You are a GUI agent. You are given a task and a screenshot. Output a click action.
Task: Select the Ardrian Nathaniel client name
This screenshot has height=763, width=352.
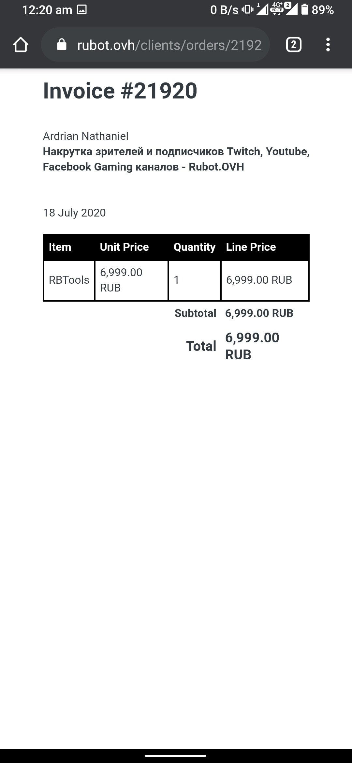(x=85, y=136)
